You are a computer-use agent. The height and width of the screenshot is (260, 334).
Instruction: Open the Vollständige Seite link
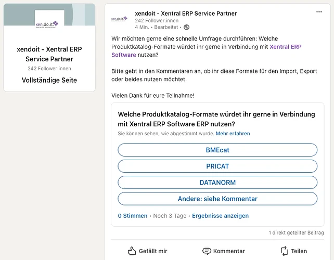click(49, 80)
